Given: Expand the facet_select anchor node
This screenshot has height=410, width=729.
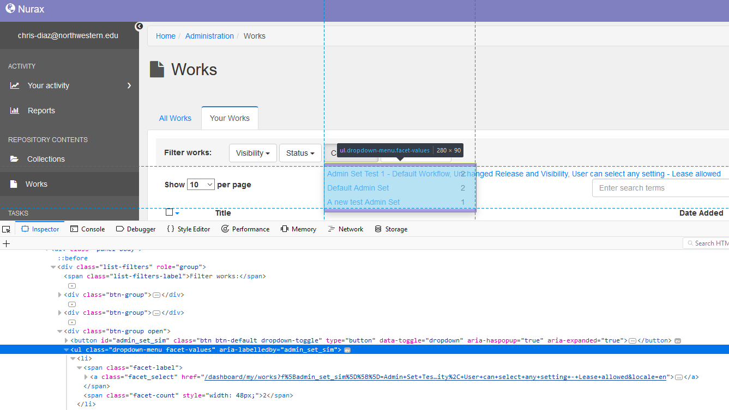Looking at the screenshot, I should (86, 377).
